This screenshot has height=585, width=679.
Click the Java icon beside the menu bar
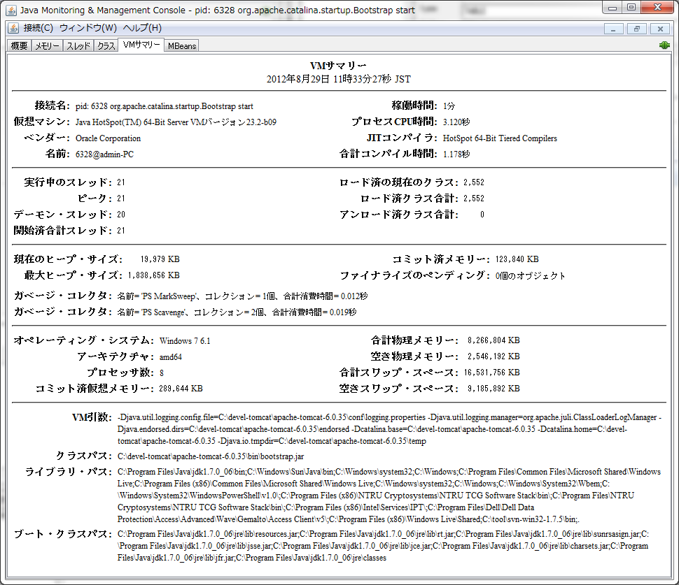tap(13, 28)
